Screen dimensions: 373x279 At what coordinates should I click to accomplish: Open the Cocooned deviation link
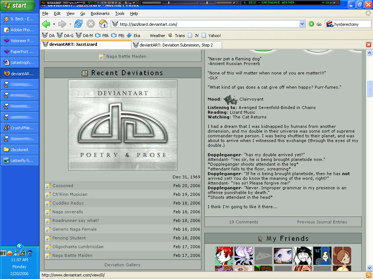(x=63, y=186)
